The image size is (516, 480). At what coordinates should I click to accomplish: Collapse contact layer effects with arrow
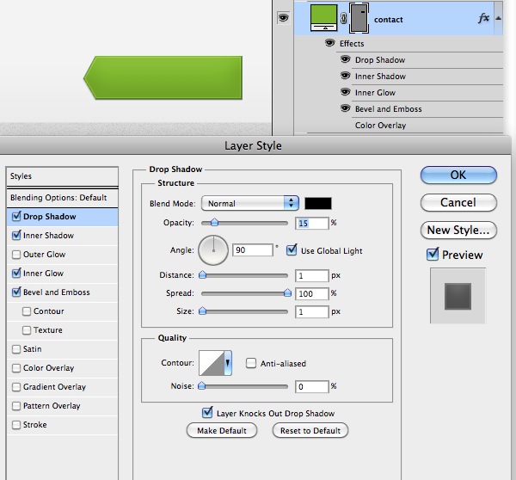click(x=498, y=18)
